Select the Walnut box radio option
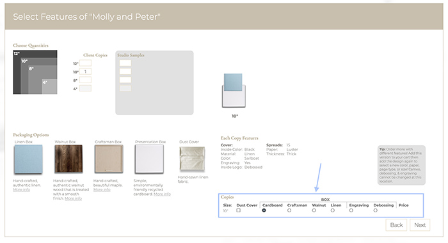The image size is (448, 243). [314, 210]
